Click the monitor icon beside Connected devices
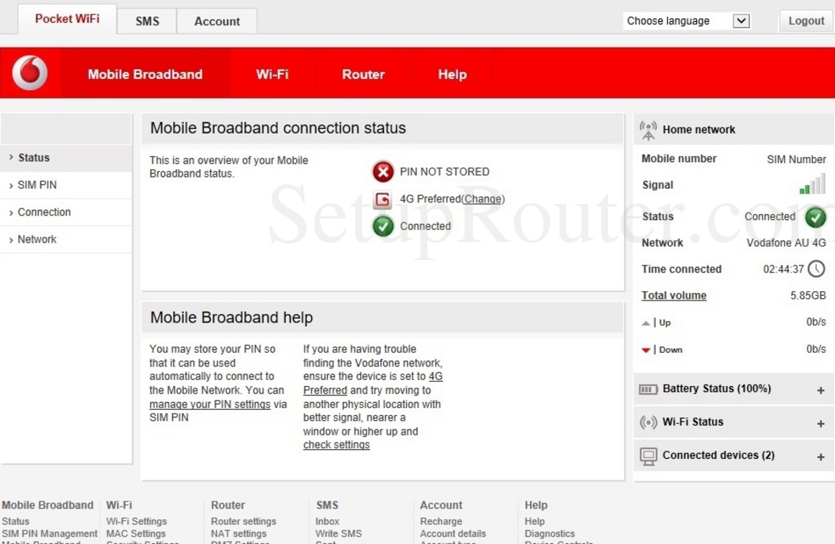The height and width of the screenshot is (544, 835). coord(649,455)
